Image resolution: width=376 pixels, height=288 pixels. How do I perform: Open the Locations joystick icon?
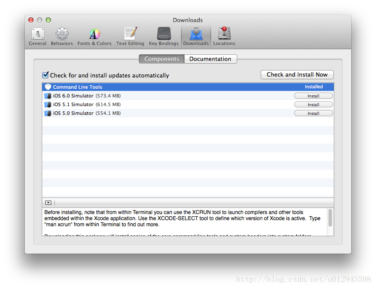pyautogui.click(x=224, y=33)
